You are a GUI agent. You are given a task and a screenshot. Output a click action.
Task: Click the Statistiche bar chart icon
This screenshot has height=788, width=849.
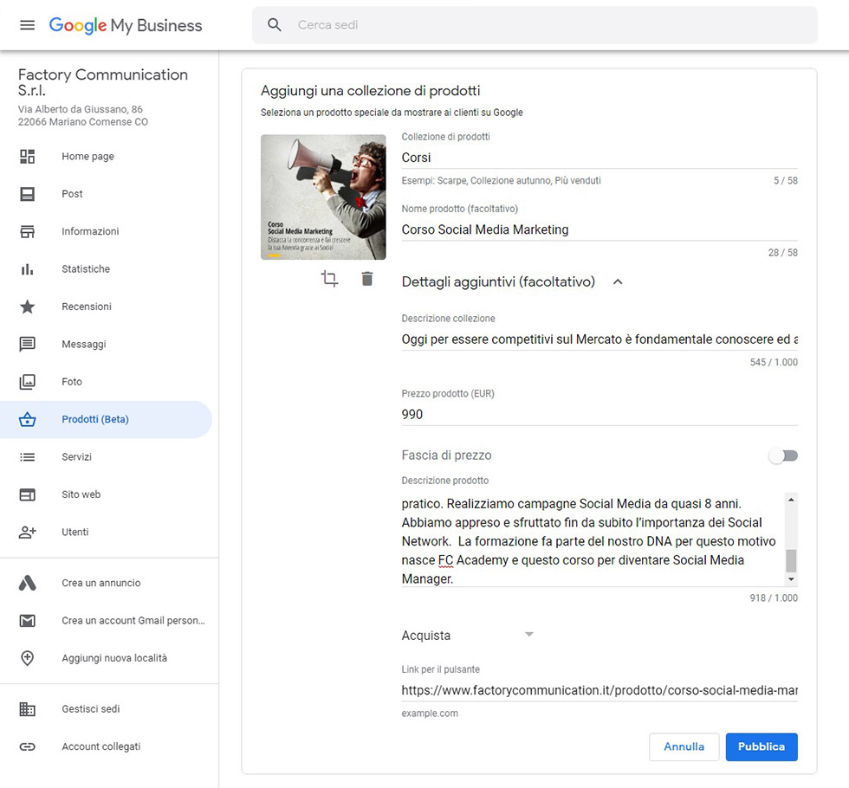[27, 269]
